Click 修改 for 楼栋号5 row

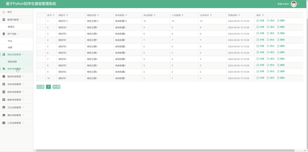pos(270,52)
